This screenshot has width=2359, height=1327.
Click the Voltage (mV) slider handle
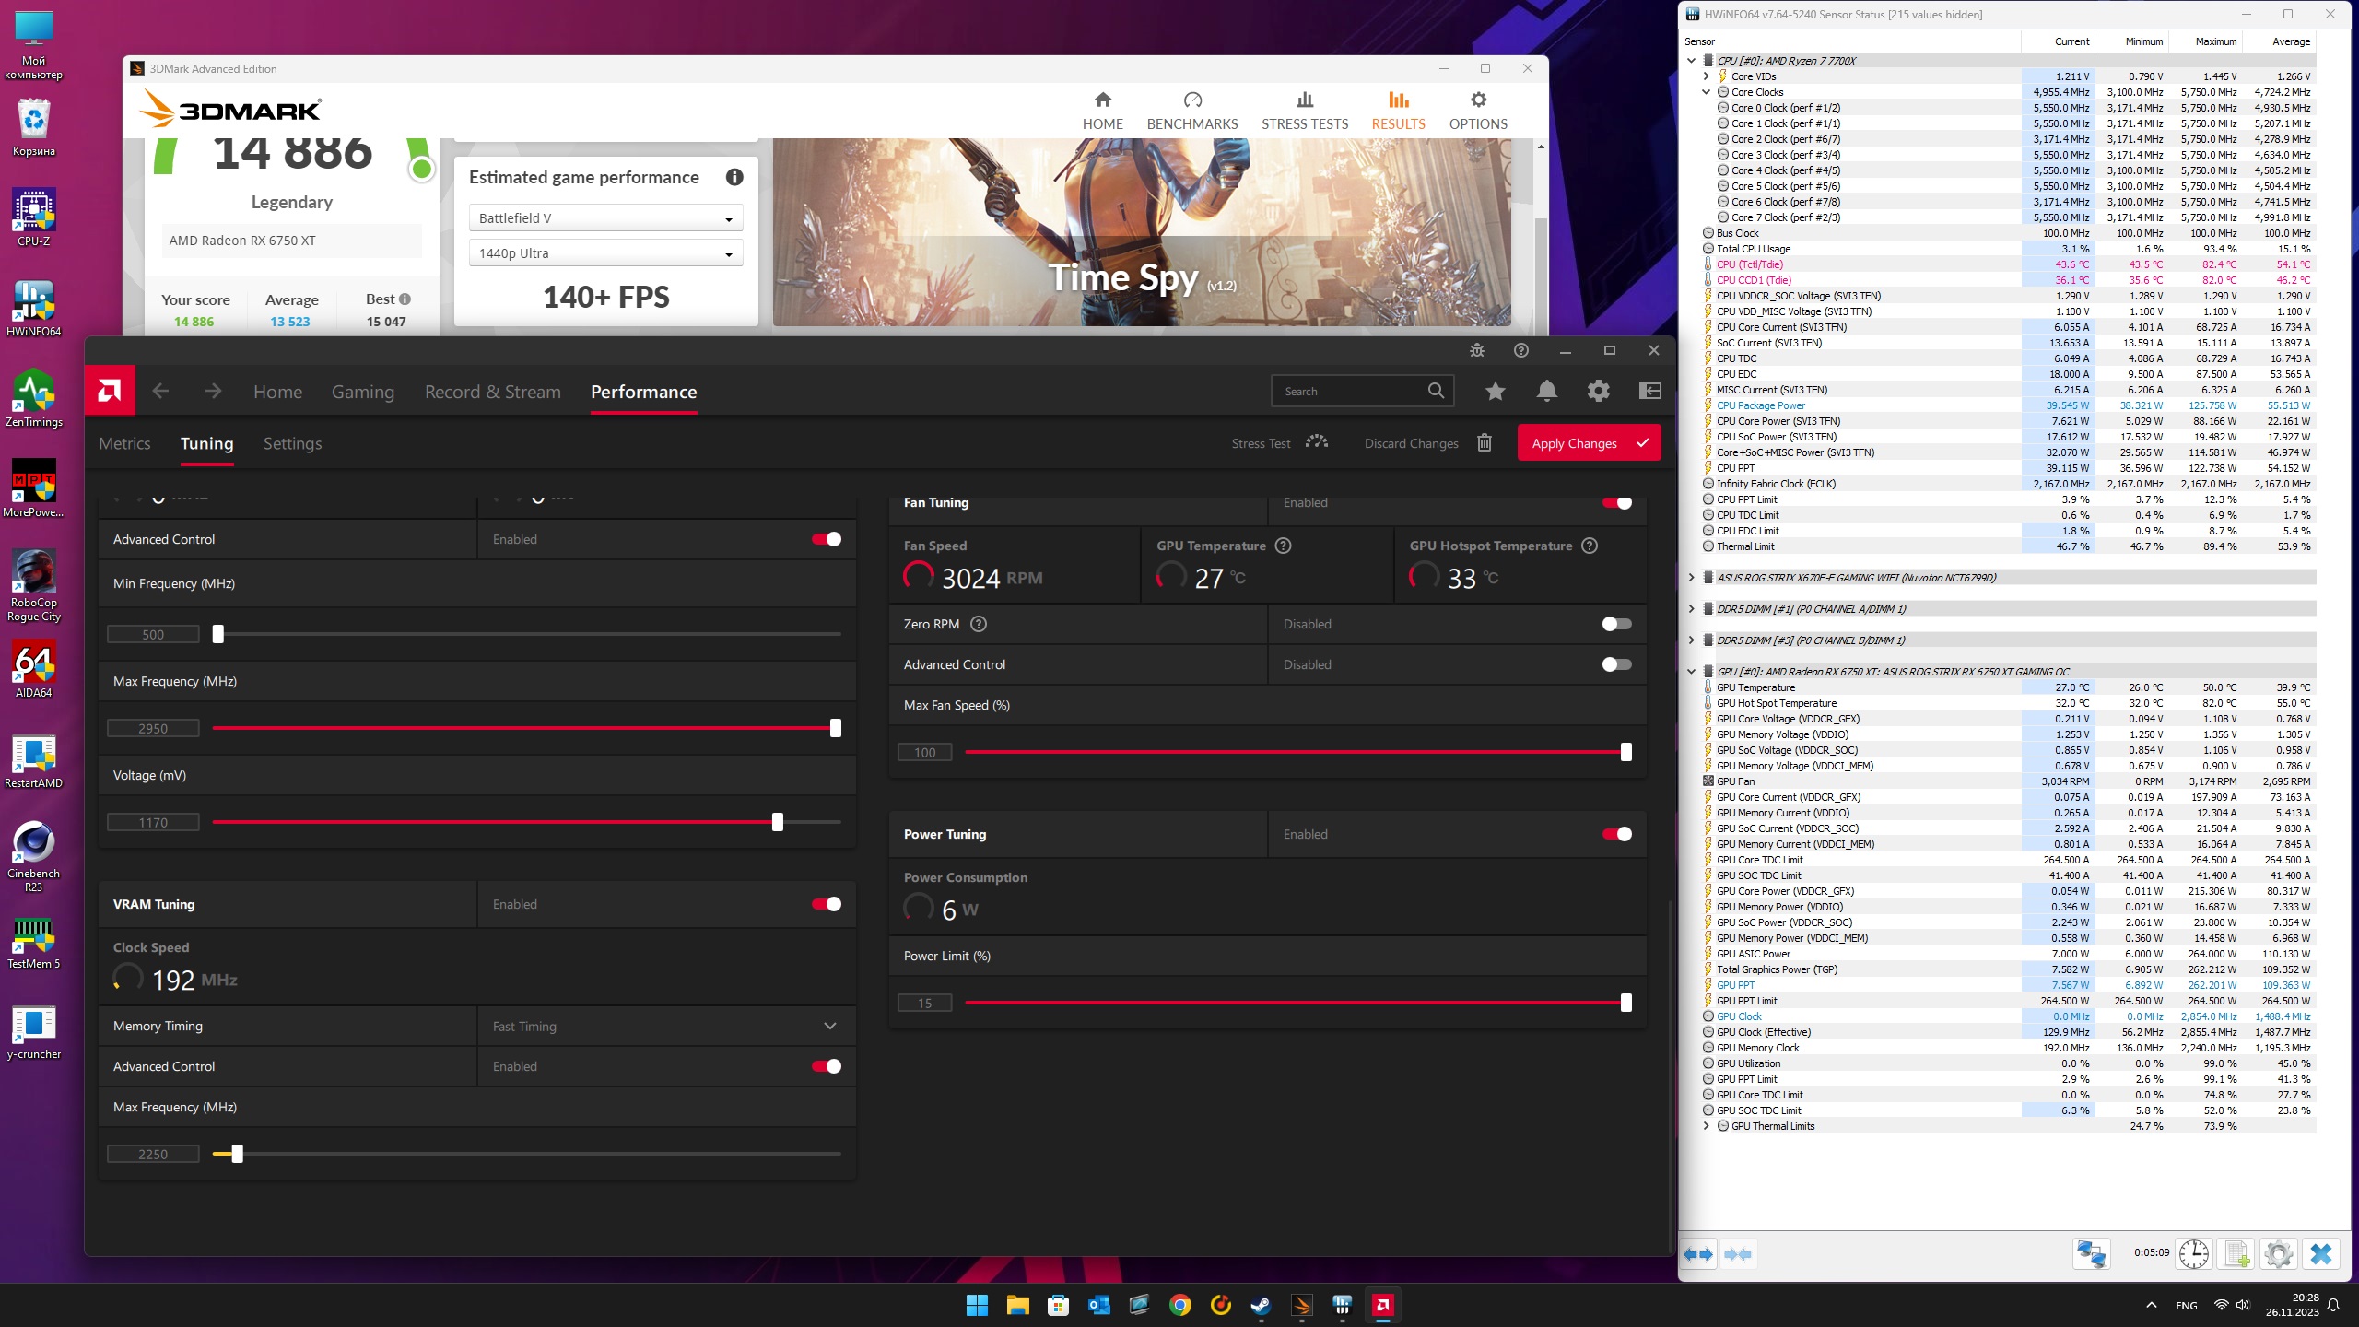point(777,822)
